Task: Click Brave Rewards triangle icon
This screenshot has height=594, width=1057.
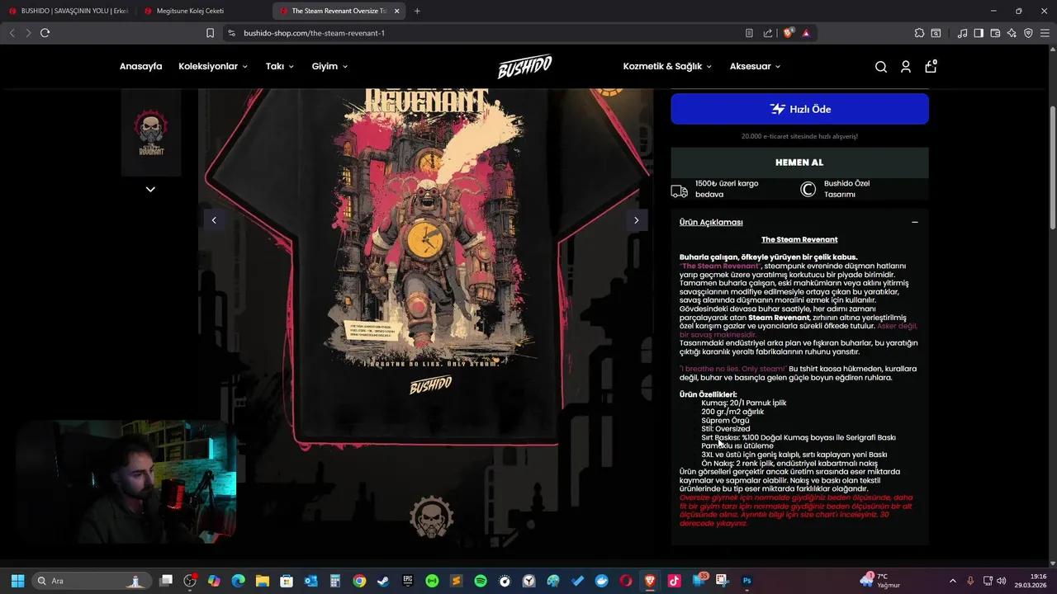Action: (806, 33)
